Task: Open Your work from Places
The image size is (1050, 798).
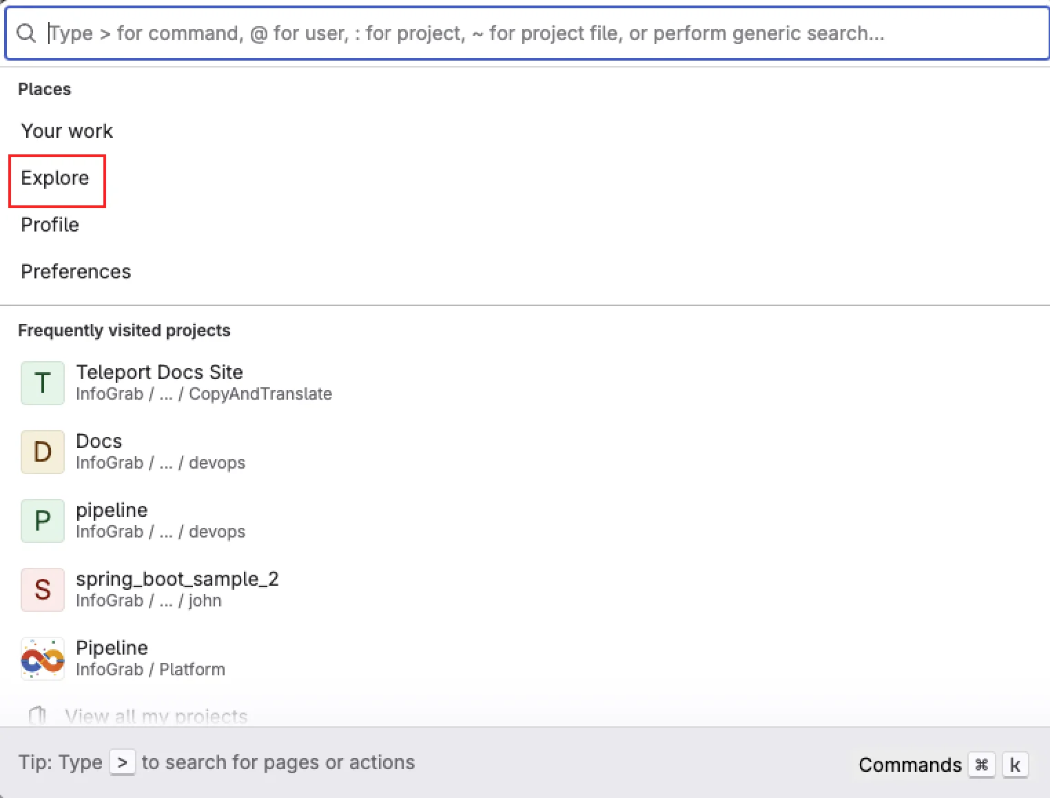Action: (67, 131)
